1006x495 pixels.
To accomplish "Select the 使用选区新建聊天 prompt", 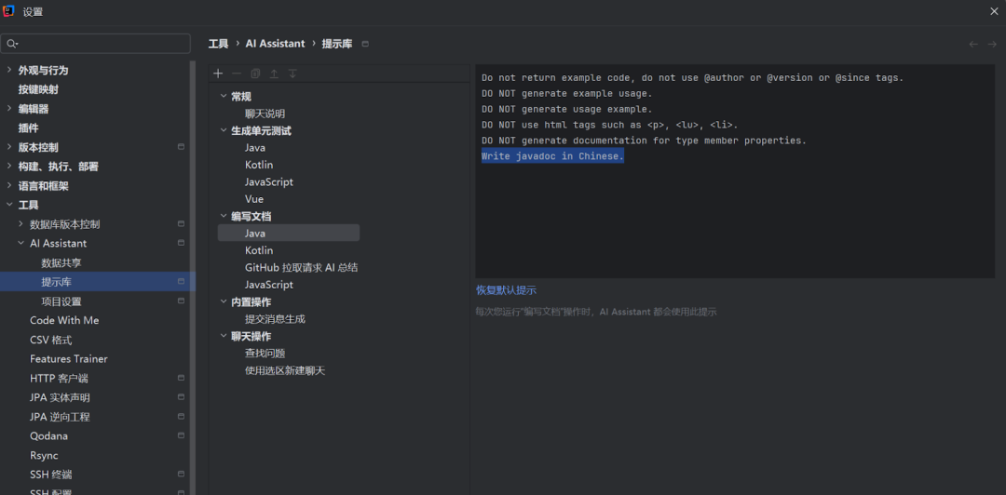I will pyautogui.click(x=285, y=370).
